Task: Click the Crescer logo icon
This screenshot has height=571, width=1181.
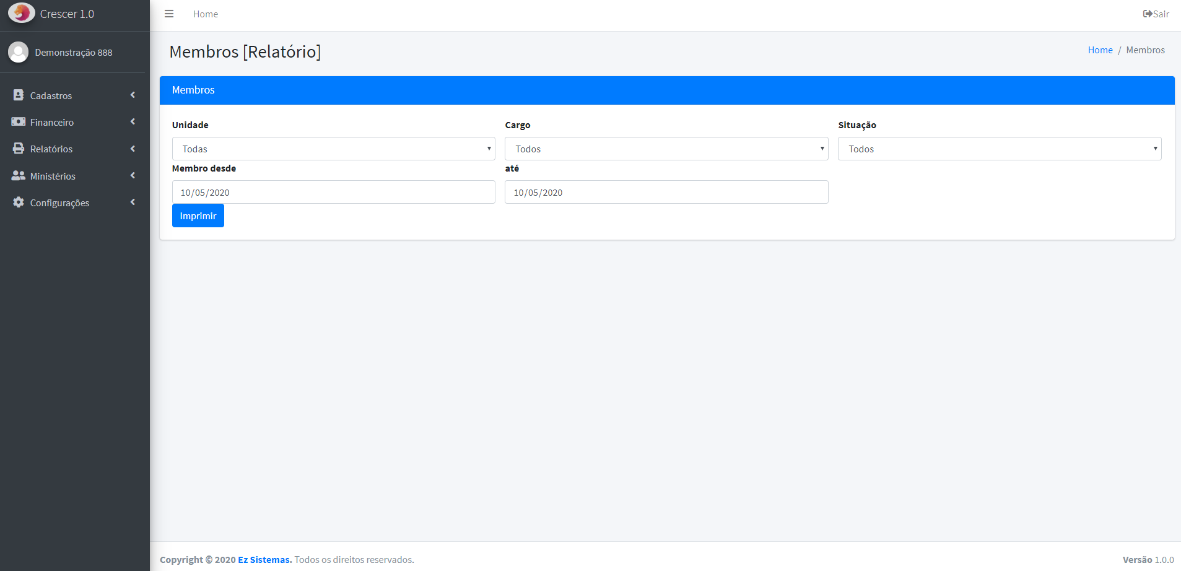Action: (x=22, y=13)
